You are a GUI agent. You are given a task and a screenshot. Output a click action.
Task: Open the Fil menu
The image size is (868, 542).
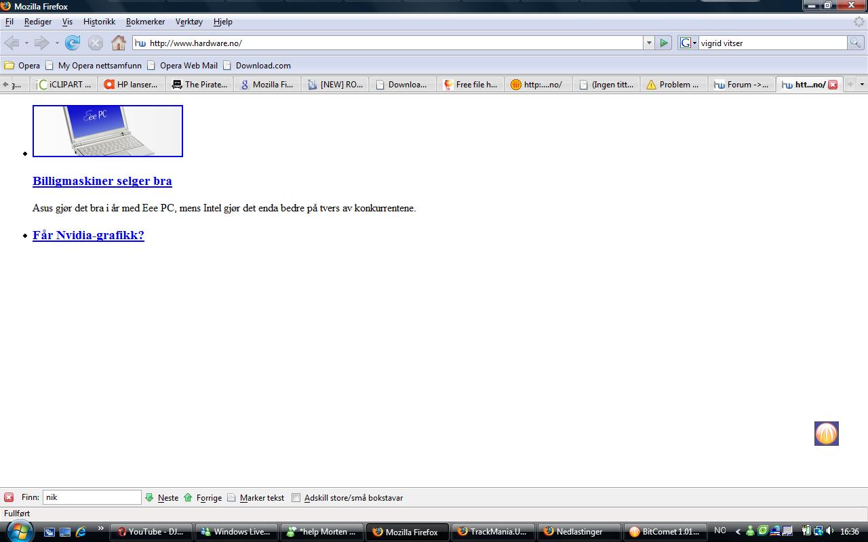pyautogui.click(x=9, y=22)
